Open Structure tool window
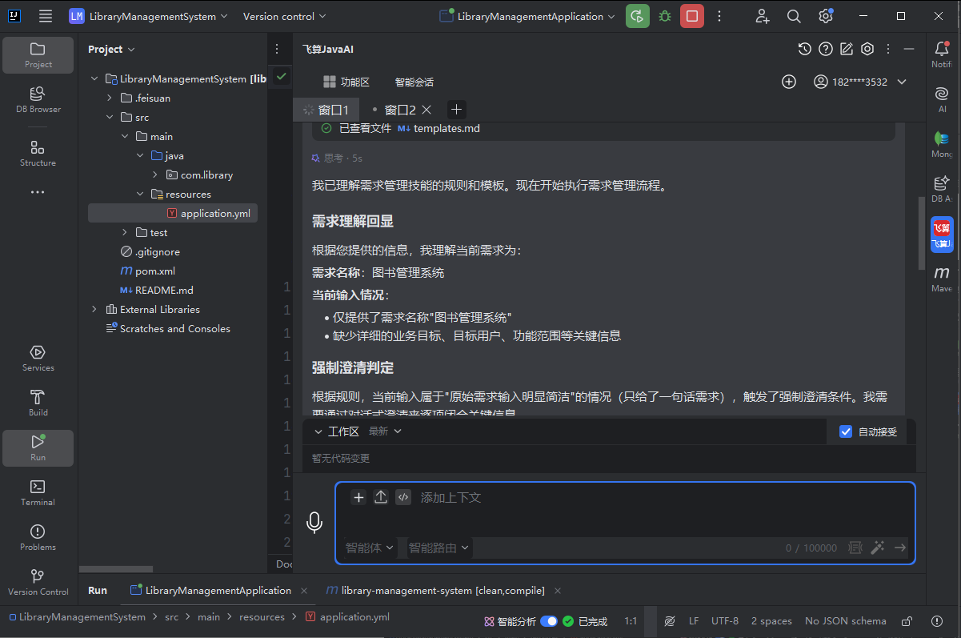 click(x=38, y=153)
